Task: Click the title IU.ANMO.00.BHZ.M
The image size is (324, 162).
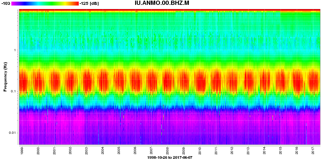Action: pos(162,3)
